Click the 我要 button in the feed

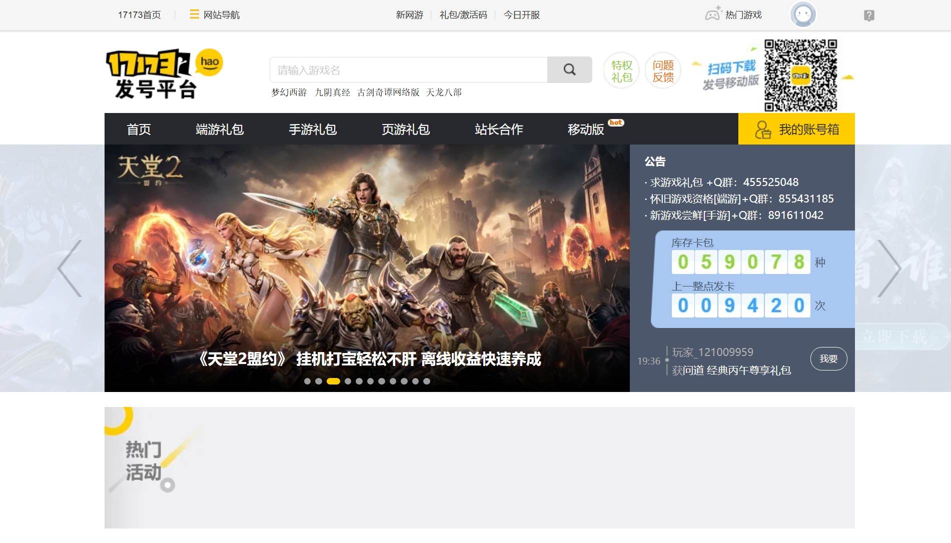(x=828, y=358)
